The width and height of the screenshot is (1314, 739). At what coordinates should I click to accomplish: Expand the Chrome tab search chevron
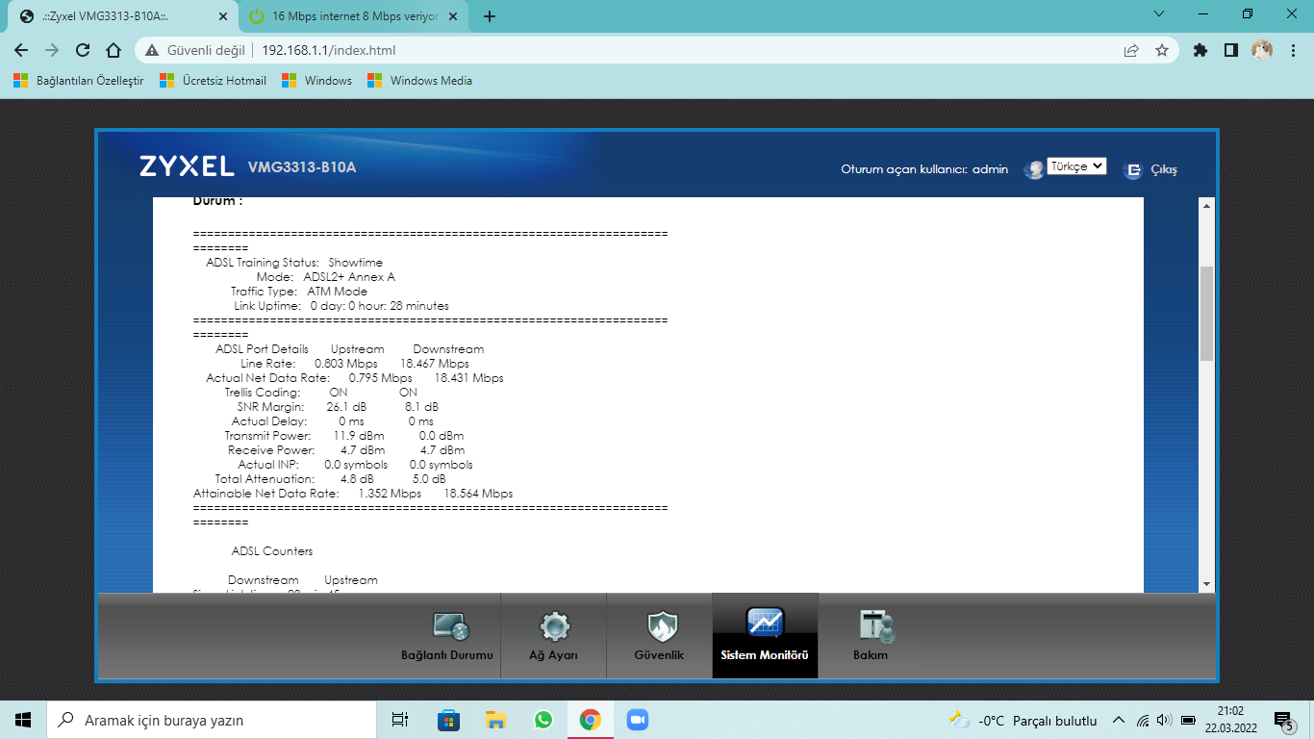pyautogui.click(x=1159, y=14)
